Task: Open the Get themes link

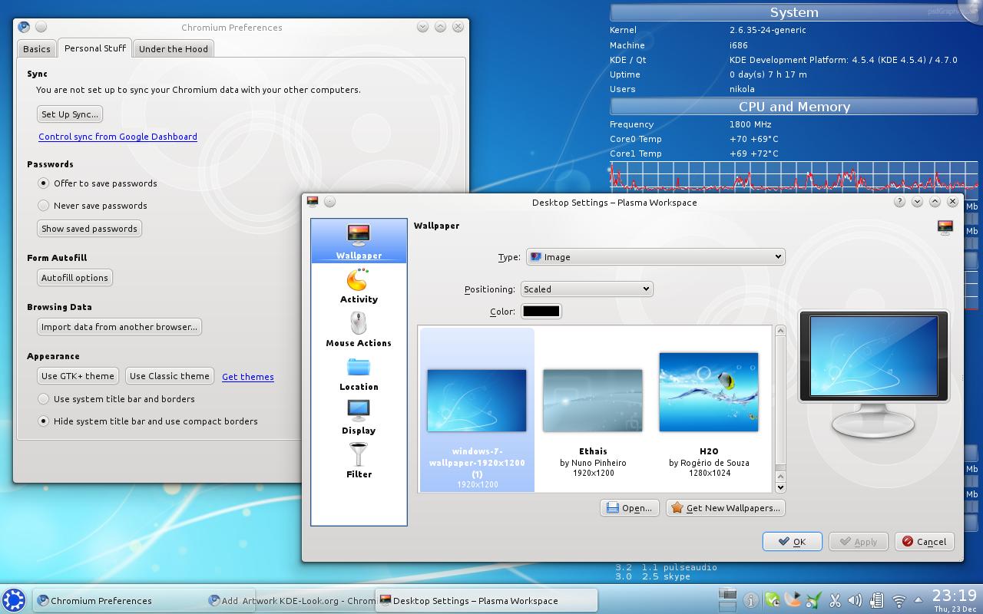Action: [x=248, y=377]
